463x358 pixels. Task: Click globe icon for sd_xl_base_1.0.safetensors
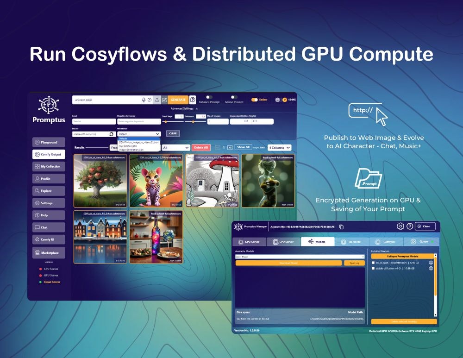tap(431, 263)
